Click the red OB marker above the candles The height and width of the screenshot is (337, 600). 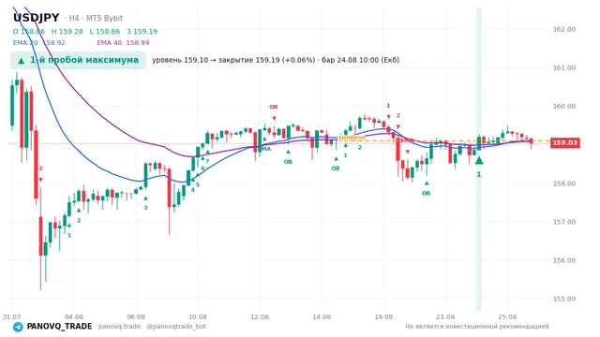273,107
